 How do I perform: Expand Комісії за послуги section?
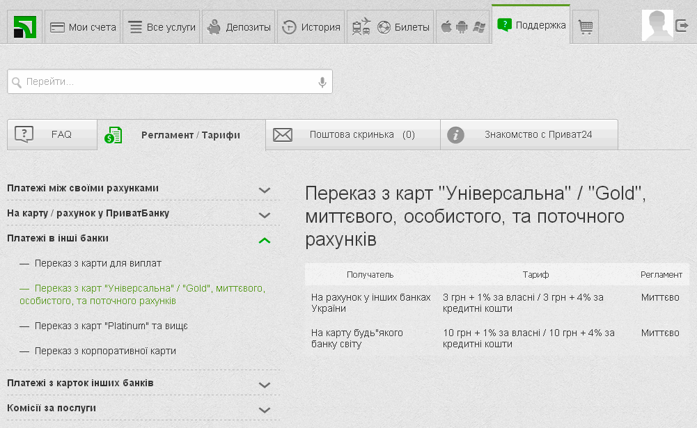click(264, 409)
